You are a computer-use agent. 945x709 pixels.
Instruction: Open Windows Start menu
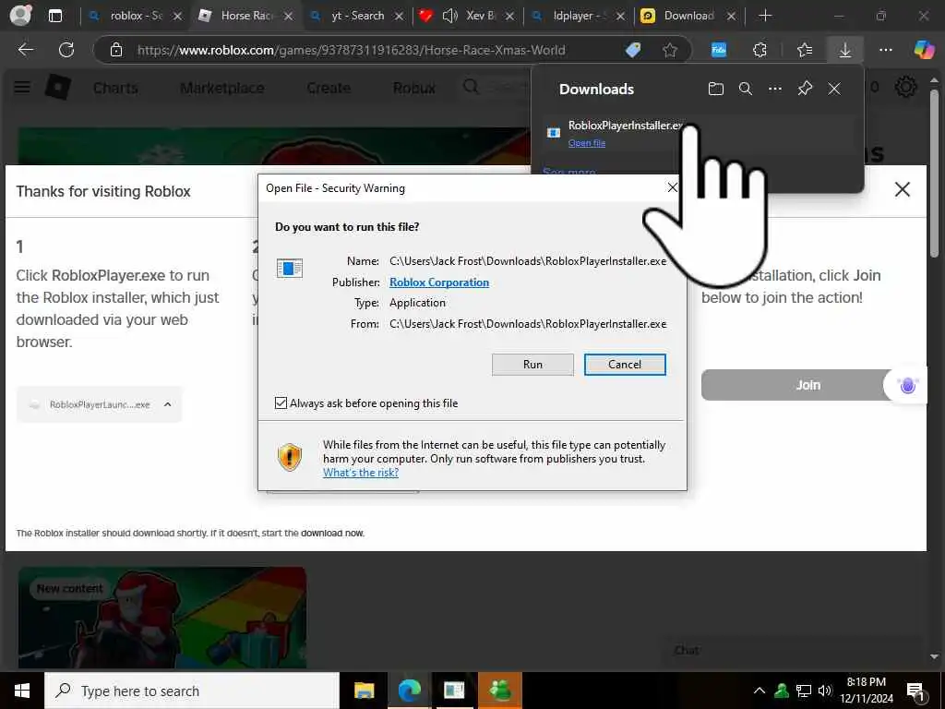[22, 691]
